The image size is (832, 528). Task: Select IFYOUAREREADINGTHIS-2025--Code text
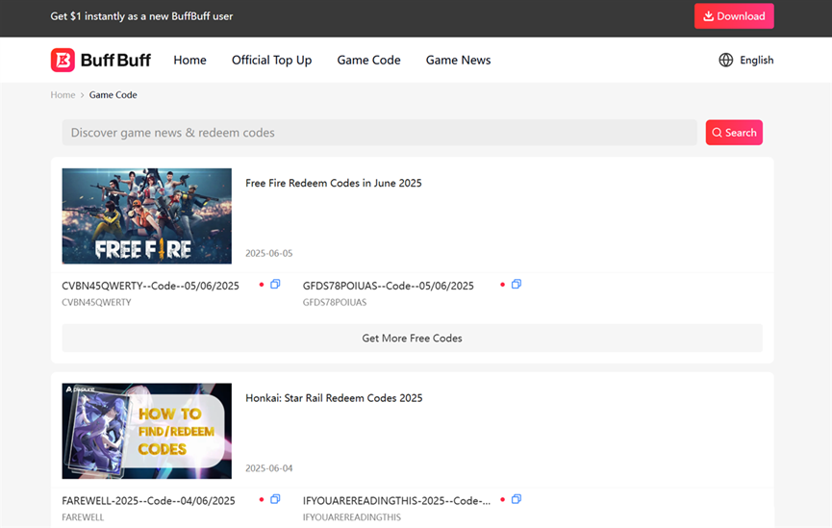coord(397,501)
